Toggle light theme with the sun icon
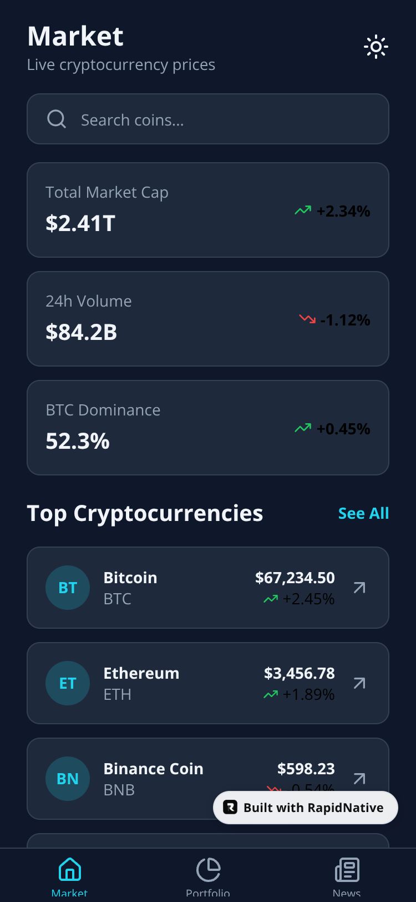The height and width of the screenshot is (902, 416). [376, 47]
